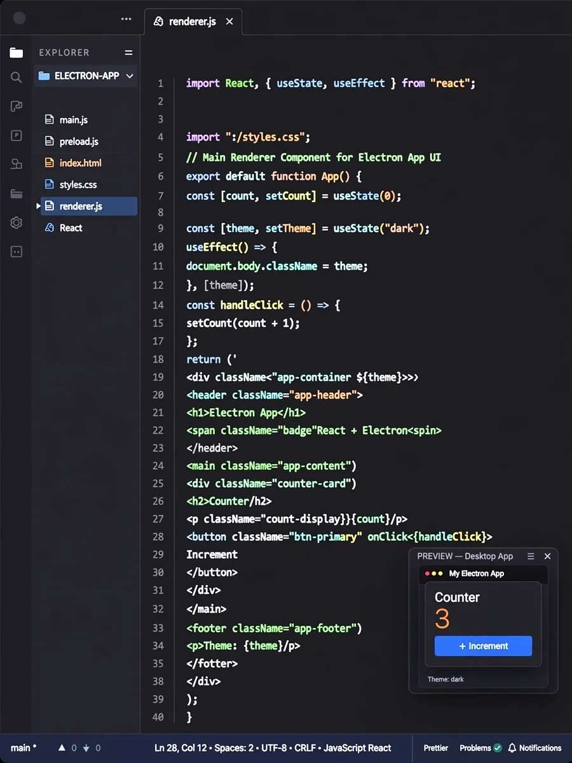572x763 pixels.
Task: Click the EXPLORER panel title
Action: click(64, 53)
